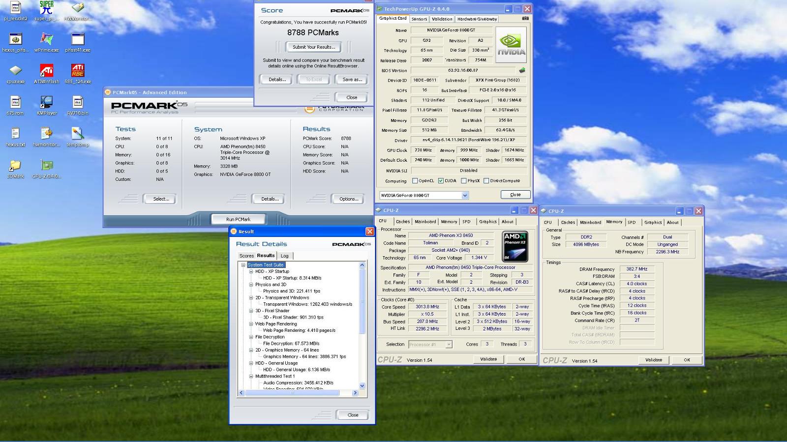787x442 pixels.
Task: Switch to the Sensors tab in GPU-Z
Action: [x=419, y=19]
